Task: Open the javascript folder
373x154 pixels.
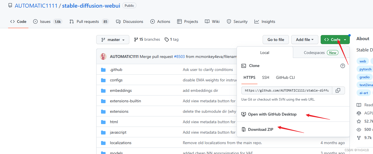Action: tap(118, 132)
